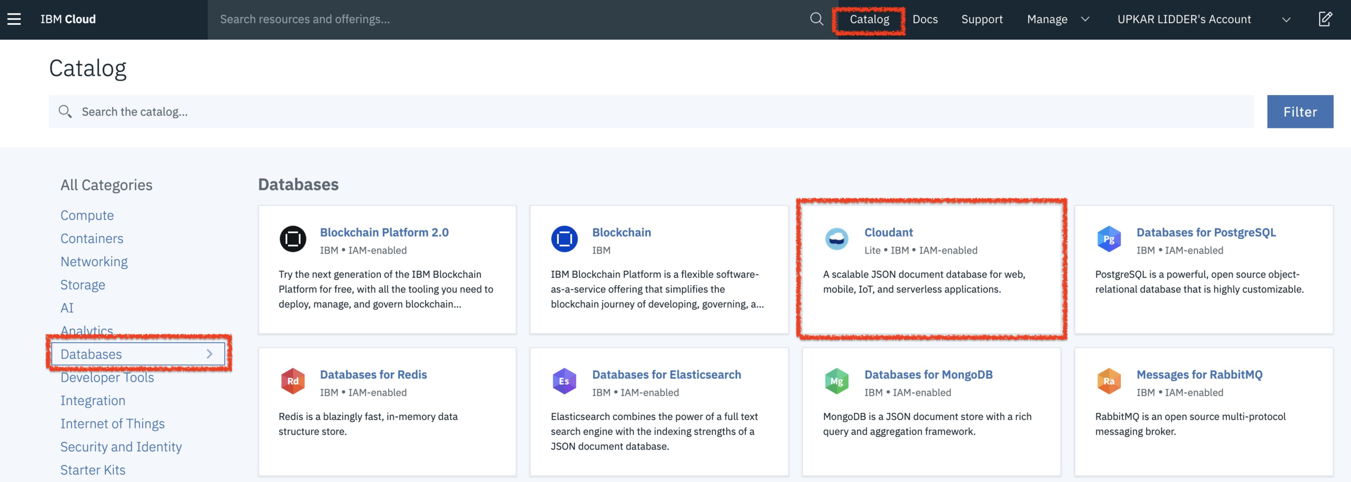
Task: Select the AI category
Action: point(67,308)
